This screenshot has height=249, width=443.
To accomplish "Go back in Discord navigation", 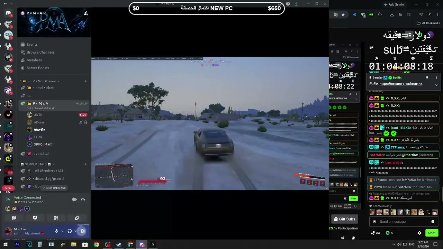I will (x=5, y=3).
